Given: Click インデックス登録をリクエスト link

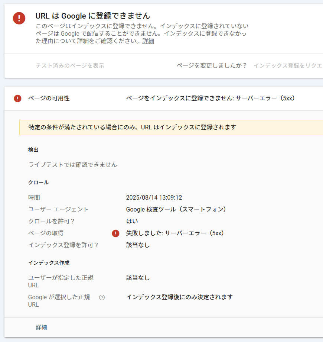Looking at the screenshot, I should point(288,66).
